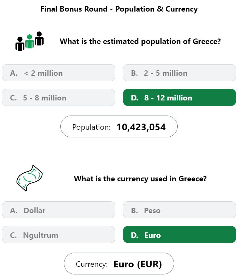Click the Population 10,423,054 result pill
The height and width of the screenshot is (277, 238).
coord(119,126)
